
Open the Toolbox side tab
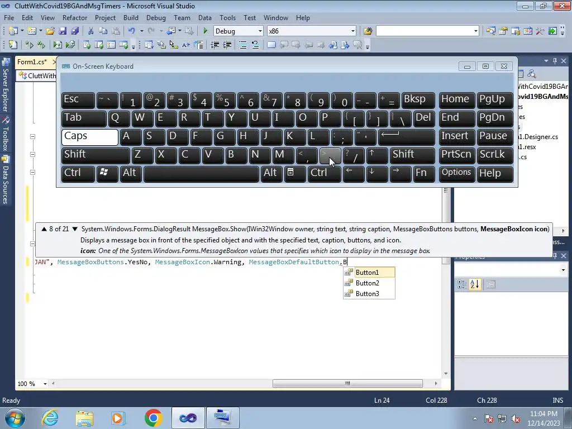[x=6, y=134]
